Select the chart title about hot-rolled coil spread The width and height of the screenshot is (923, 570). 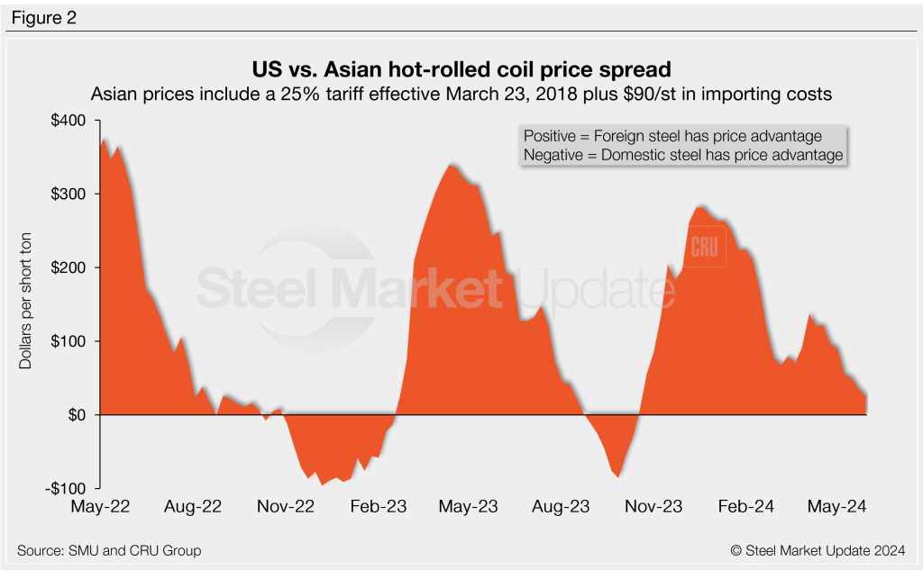pyautogui.click(x=461, y=68)
